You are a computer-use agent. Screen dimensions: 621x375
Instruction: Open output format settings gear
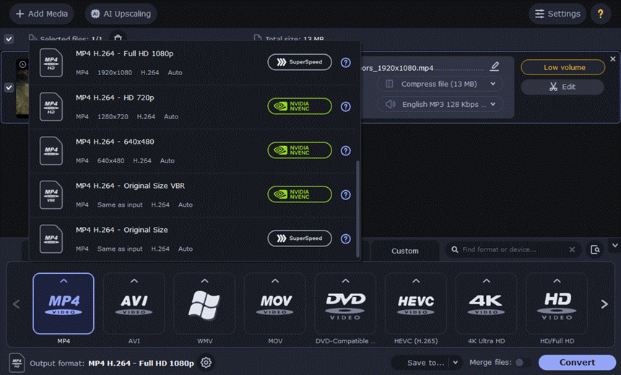click(206, 363)
